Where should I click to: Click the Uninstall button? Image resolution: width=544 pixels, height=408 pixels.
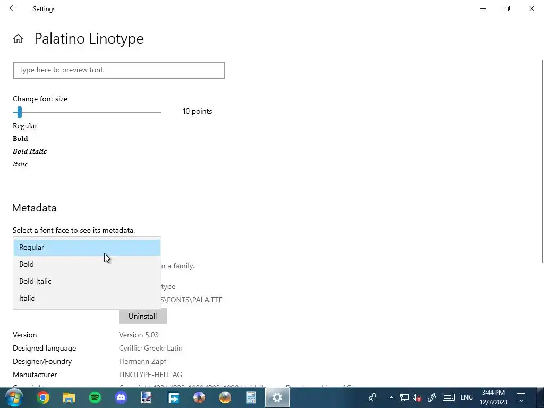click(x=142, y=316)
